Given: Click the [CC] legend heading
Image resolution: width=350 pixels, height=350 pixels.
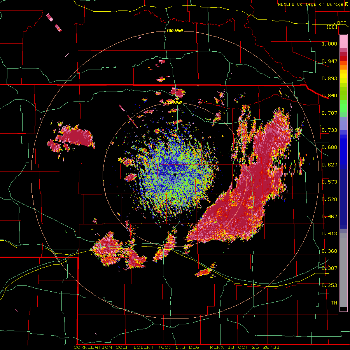Looking at the screenshot, I should click(x=332, y=27).
